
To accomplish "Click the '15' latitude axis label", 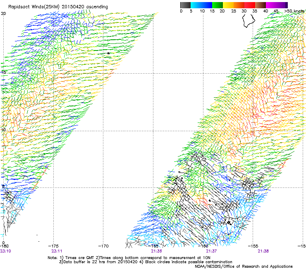I will tap(3, 72).
